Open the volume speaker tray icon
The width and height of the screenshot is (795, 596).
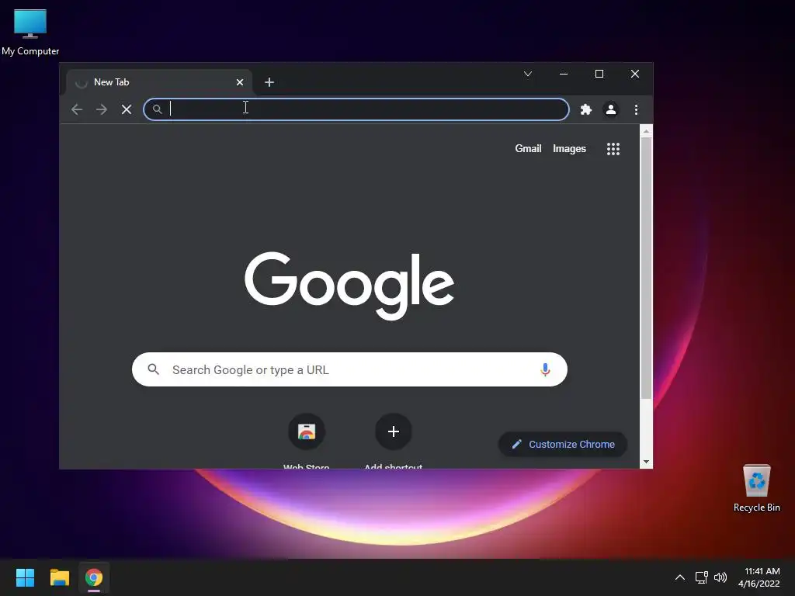pyautogui.click(x=720, y=577)
